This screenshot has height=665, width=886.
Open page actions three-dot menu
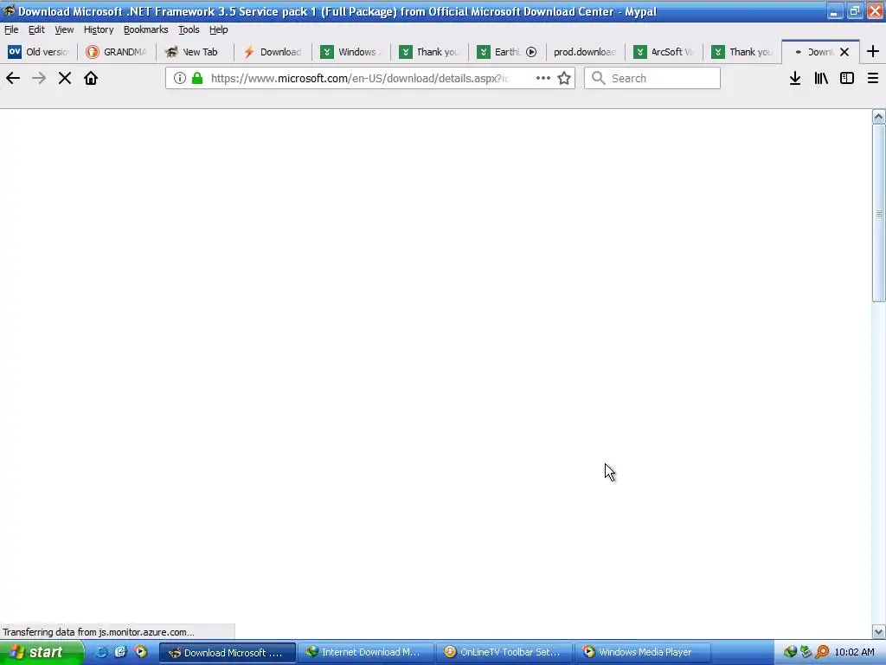click(x=543, y=78)
